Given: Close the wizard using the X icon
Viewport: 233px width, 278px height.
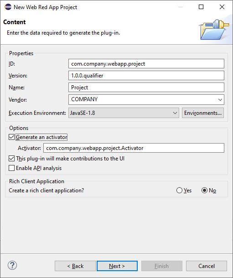Looking at the screenshot, I should tap(222, 7).
